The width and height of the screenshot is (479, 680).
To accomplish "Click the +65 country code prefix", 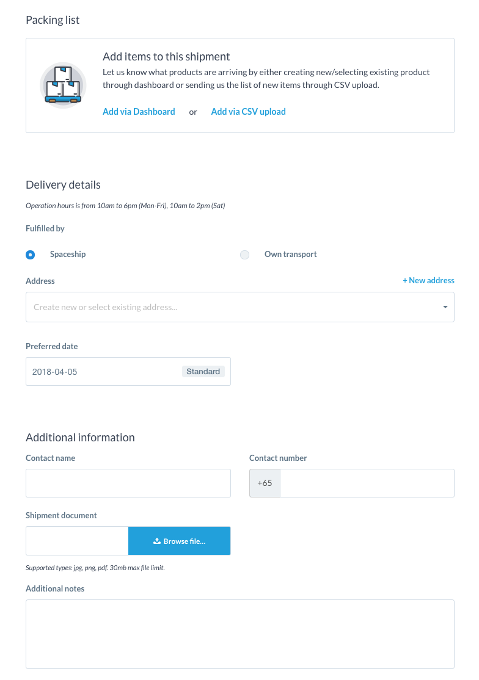I will (265, 483).
